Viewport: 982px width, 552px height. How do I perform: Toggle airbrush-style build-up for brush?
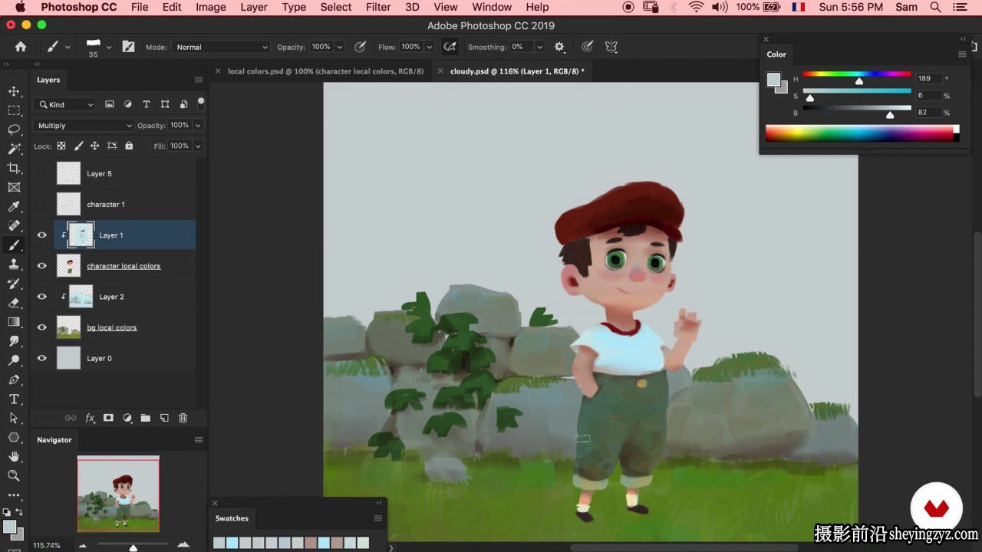click(450, 47)
